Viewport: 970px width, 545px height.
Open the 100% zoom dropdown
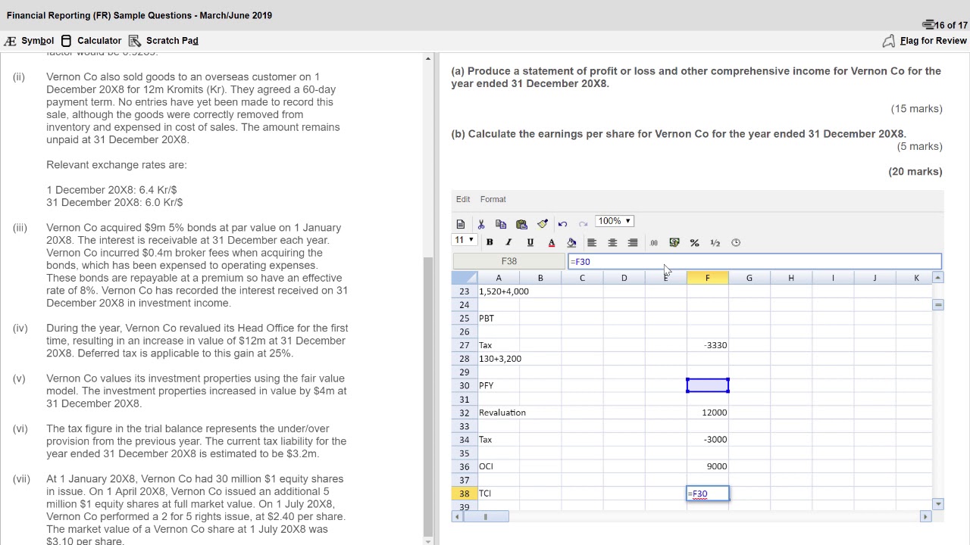(615, 221)
